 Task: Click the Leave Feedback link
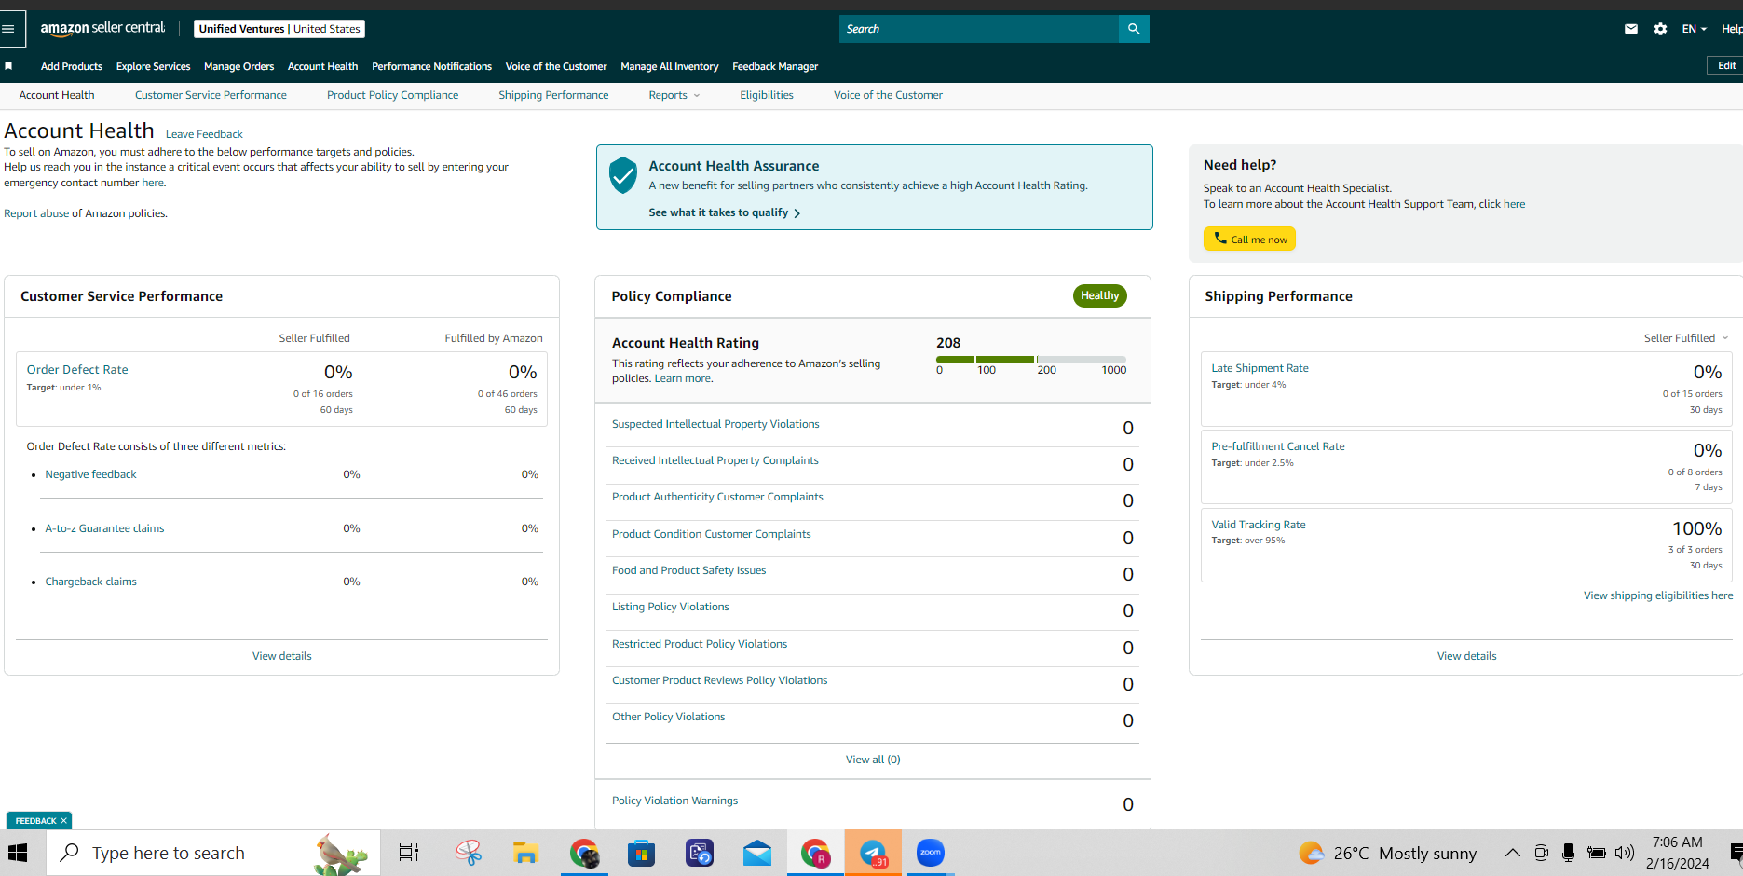point(204,134)
